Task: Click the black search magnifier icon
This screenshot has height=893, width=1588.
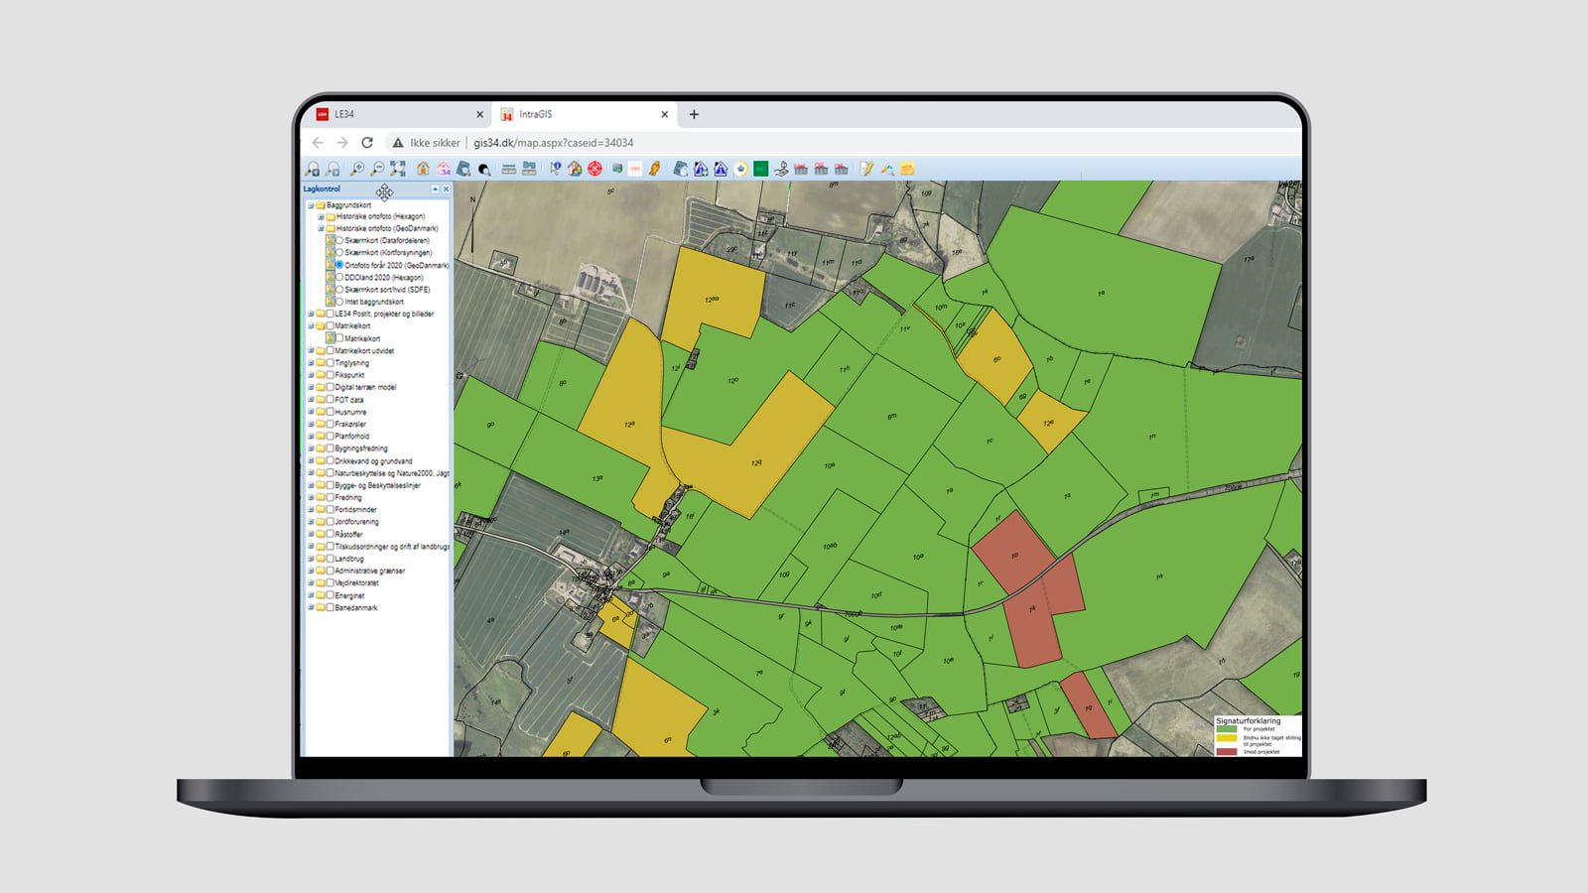Action: pos(484,169)
